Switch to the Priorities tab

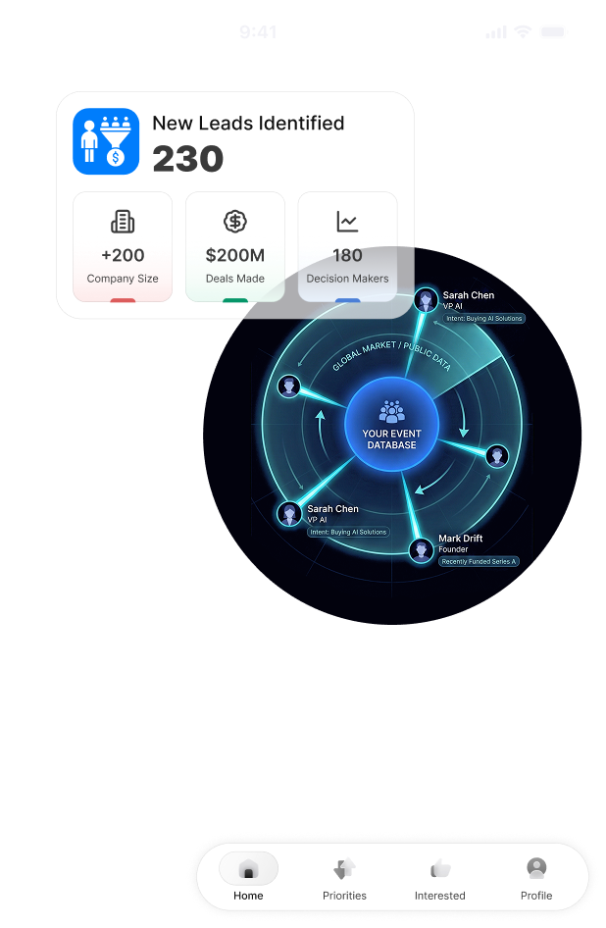pyautogui.click(x=344, y=877)
